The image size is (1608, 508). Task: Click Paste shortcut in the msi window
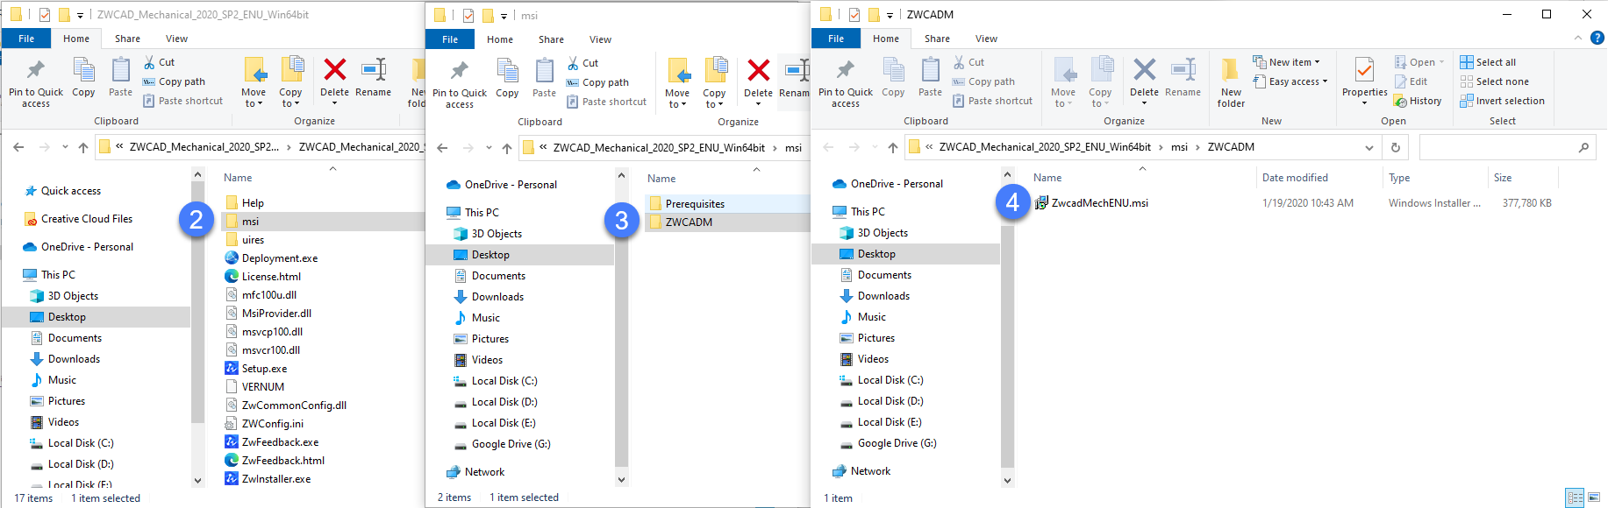pyautogui.click(x=606, y=102)
